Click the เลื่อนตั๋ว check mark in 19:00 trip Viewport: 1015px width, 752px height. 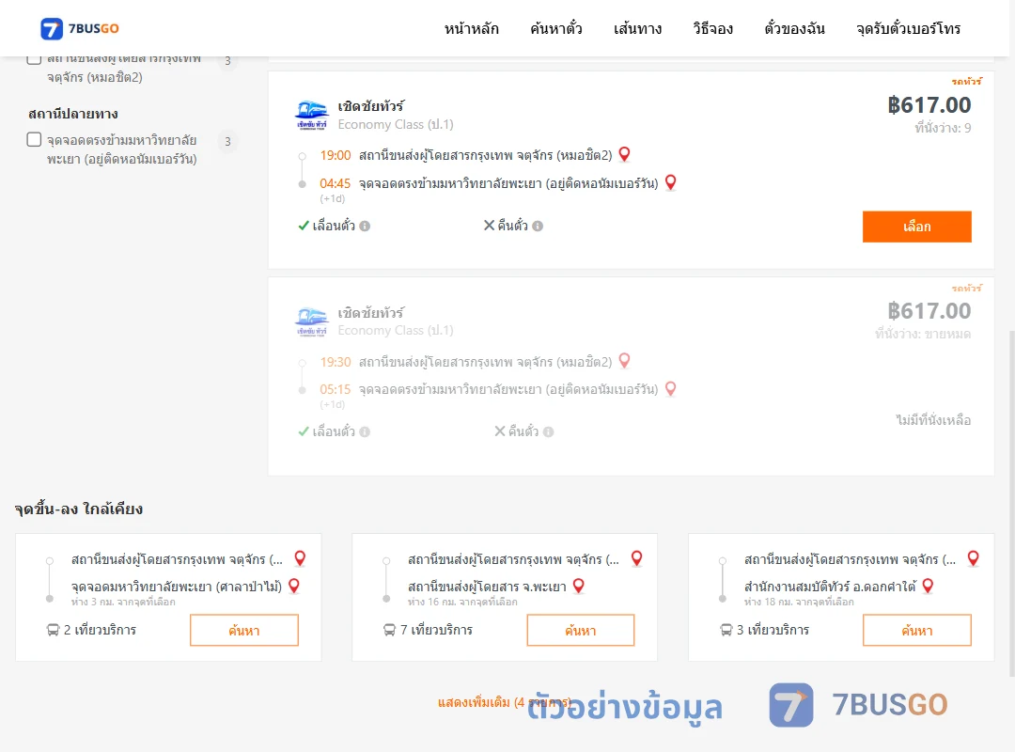(303, 226)
